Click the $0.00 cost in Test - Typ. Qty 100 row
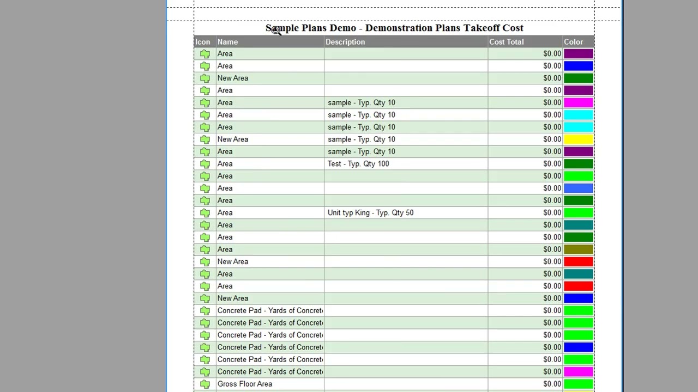Viewport: 698px width, 392px height. pyautogui.click(x=552, y=164)
